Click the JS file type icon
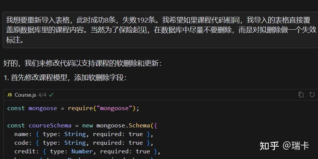Viewport: 318px width, 159px height. [9, 95]
